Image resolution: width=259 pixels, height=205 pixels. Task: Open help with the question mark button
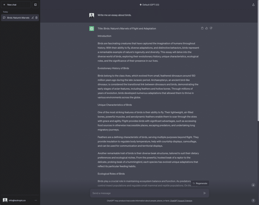[x=253, y=200]
